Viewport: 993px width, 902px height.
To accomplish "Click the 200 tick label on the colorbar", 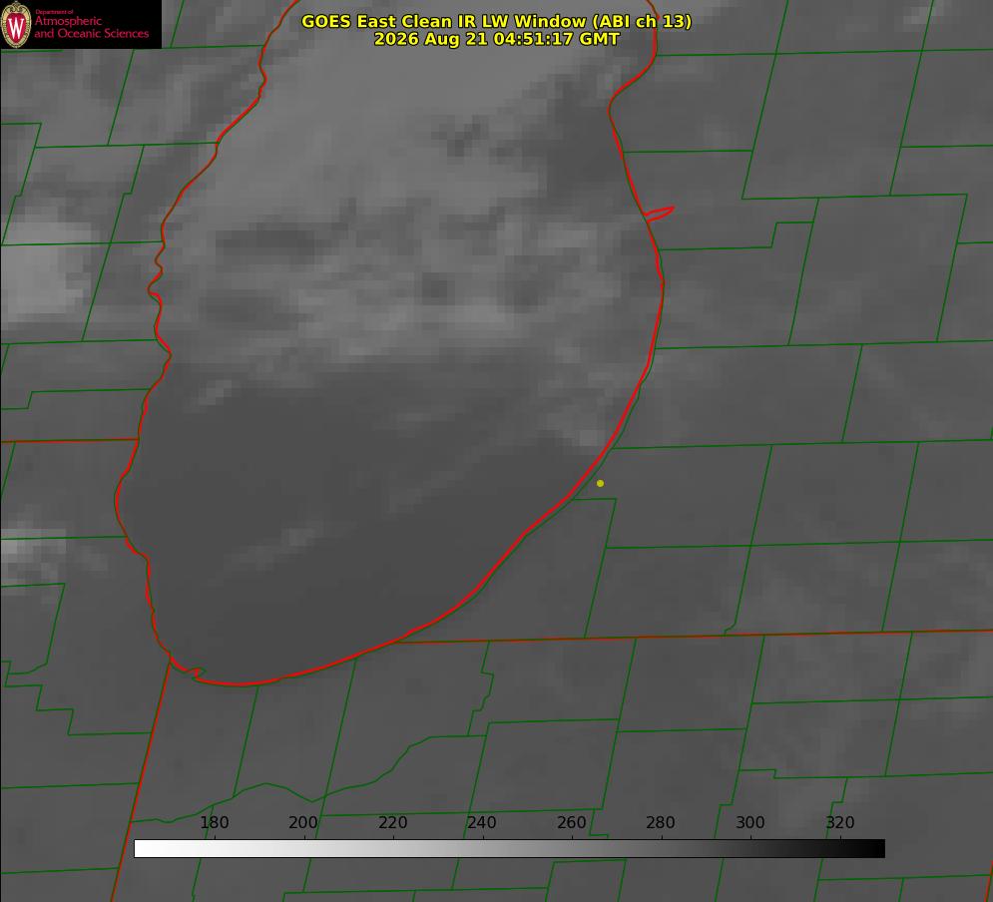I will [x=303, y=822].
